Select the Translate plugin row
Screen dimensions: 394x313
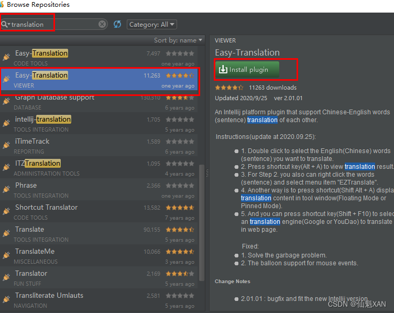pyautogui.click(x=98, y=234)
